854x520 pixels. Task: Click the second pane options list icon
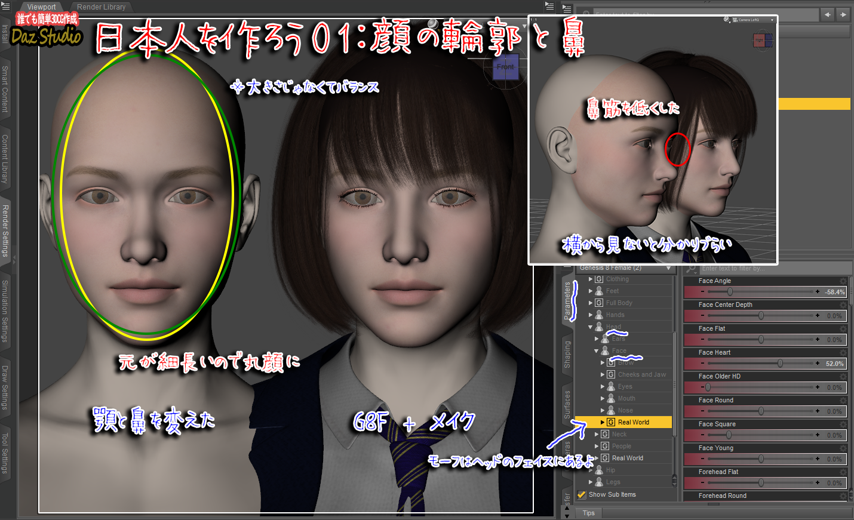566,8
